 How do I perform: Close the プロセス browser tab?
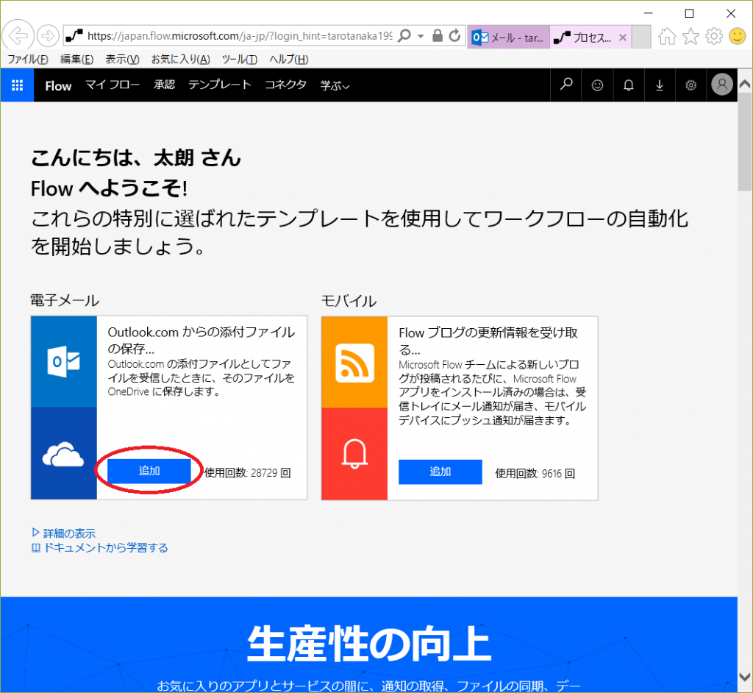(623, 38)
